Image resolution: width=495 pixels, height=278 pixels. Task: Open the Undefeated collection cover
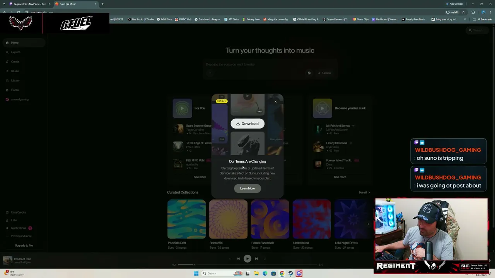click(312, 219)
